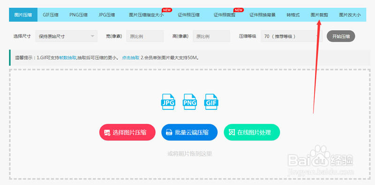Click the 开始压缩 button

(x=341, y=36)
